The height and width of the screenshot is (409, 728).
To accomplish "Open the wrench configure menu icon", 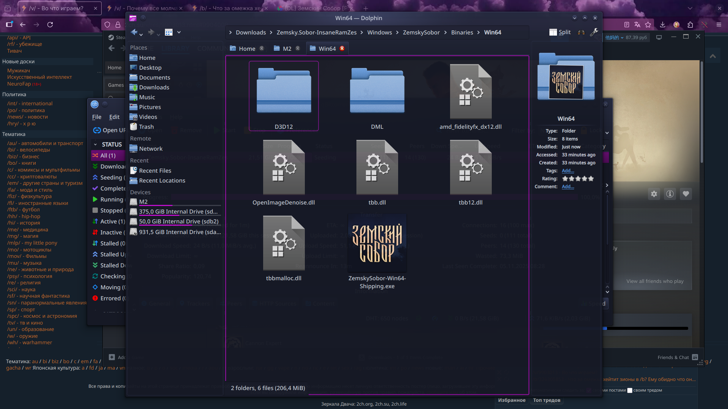I will [594, 33].
